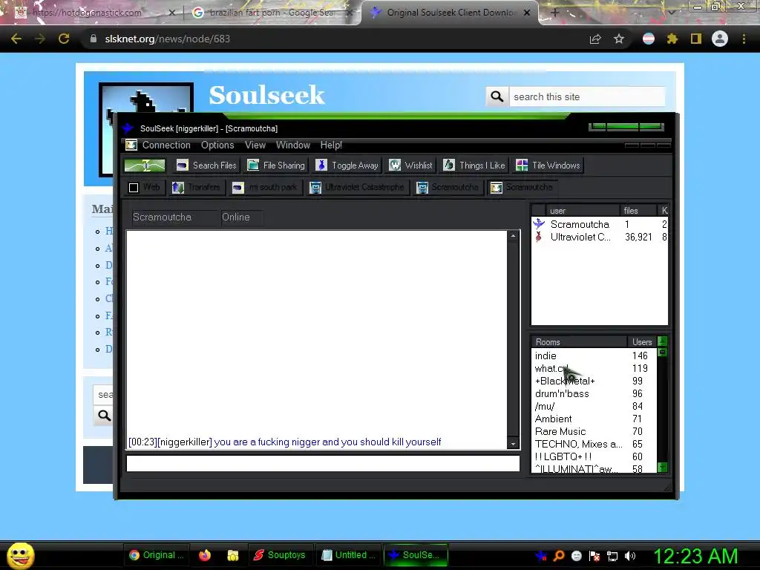Sort user list by the files column
760x570 pixels.
tap(638, 210)
